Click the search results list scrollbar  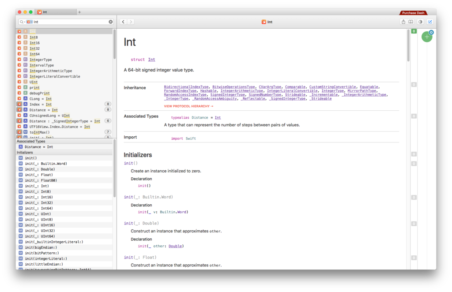(x=114, y=45)
